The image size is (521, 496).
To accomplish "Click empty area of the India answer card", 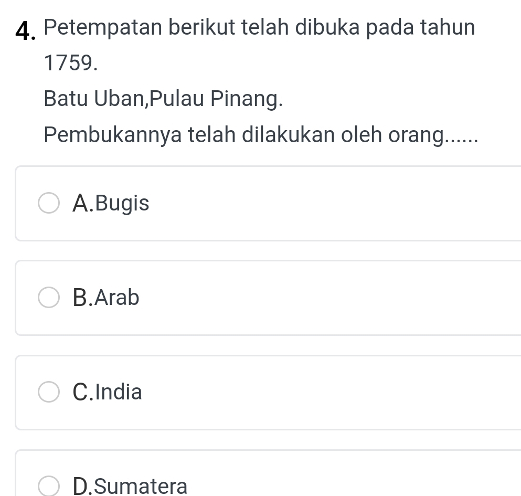I will click(336, 392).
